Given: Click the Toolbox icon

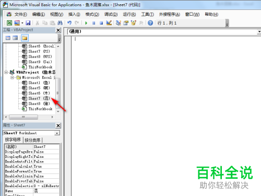Looking at the screenshot, I should coord(141,23).
